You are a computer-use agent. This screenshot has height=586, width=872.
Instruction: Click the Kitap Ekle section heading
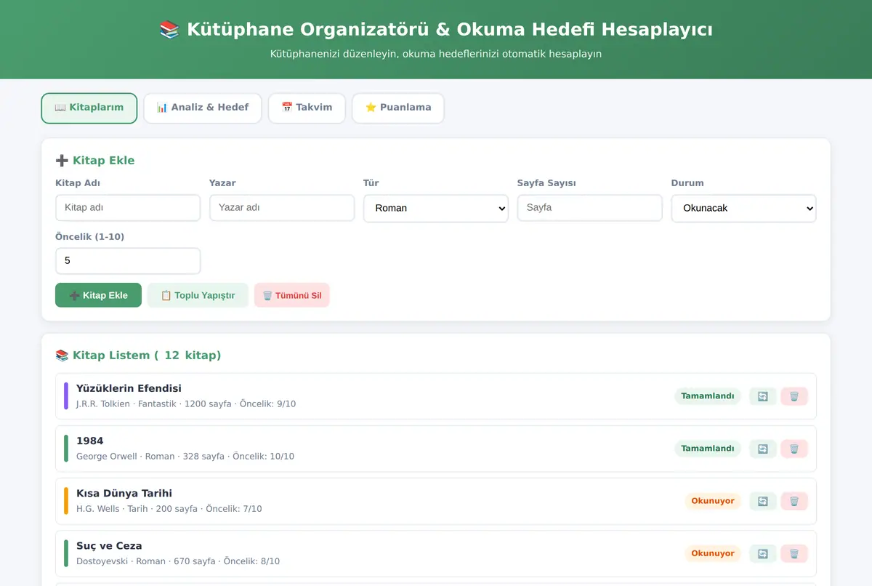click(95, 161)
